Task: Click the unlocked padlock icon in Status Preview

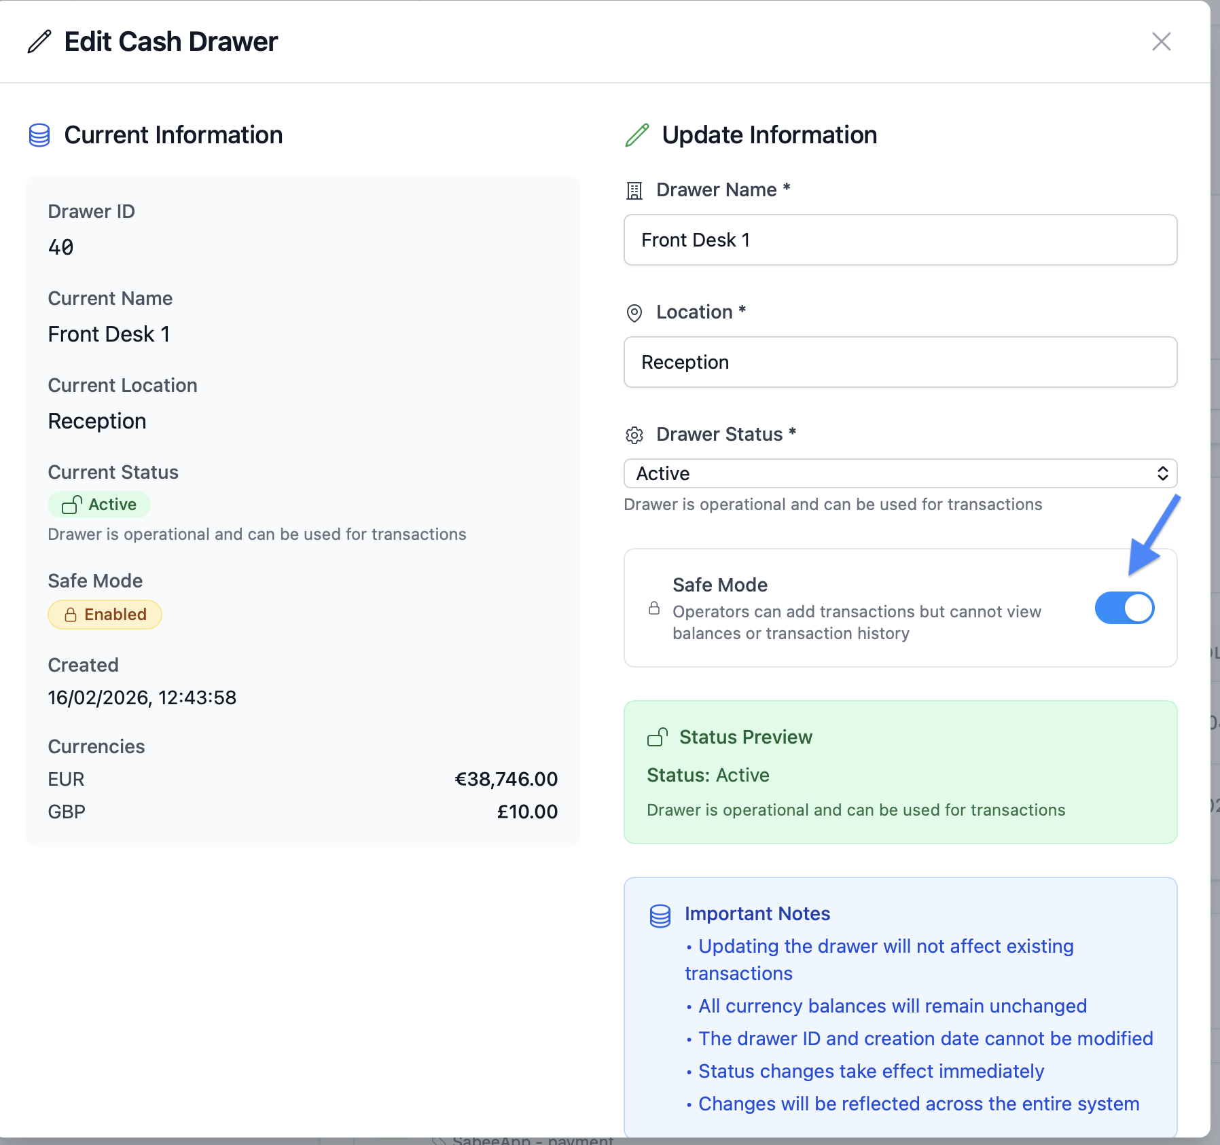Action: [658, 737]
